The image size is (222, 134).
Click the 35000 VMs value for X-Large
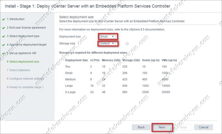click(166, 92)
